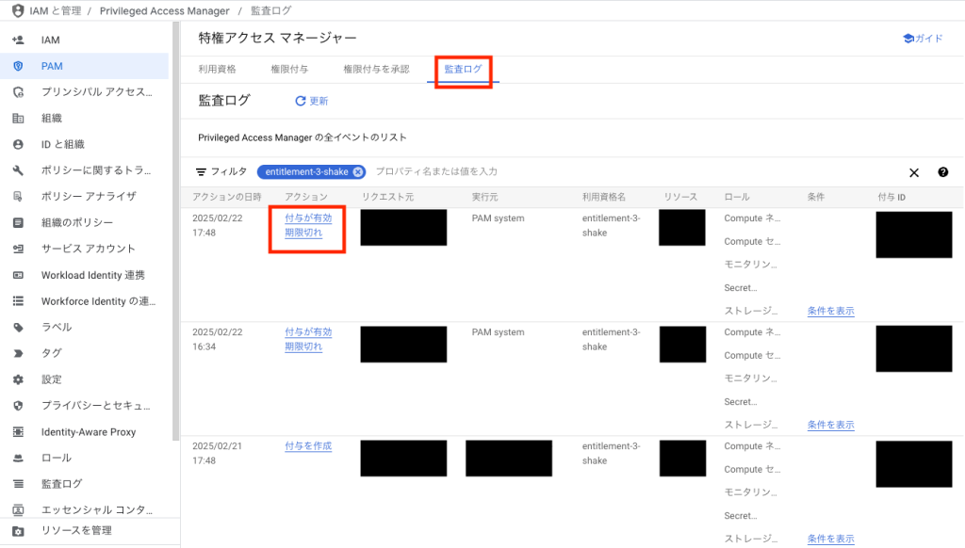
Task: Click the IAM add-person icon
Action: tap(18, 40)
